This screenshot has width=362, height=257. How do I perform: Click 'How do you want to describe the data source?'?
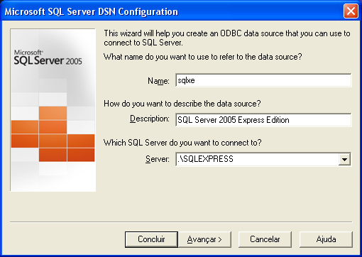tap(182, 104)
